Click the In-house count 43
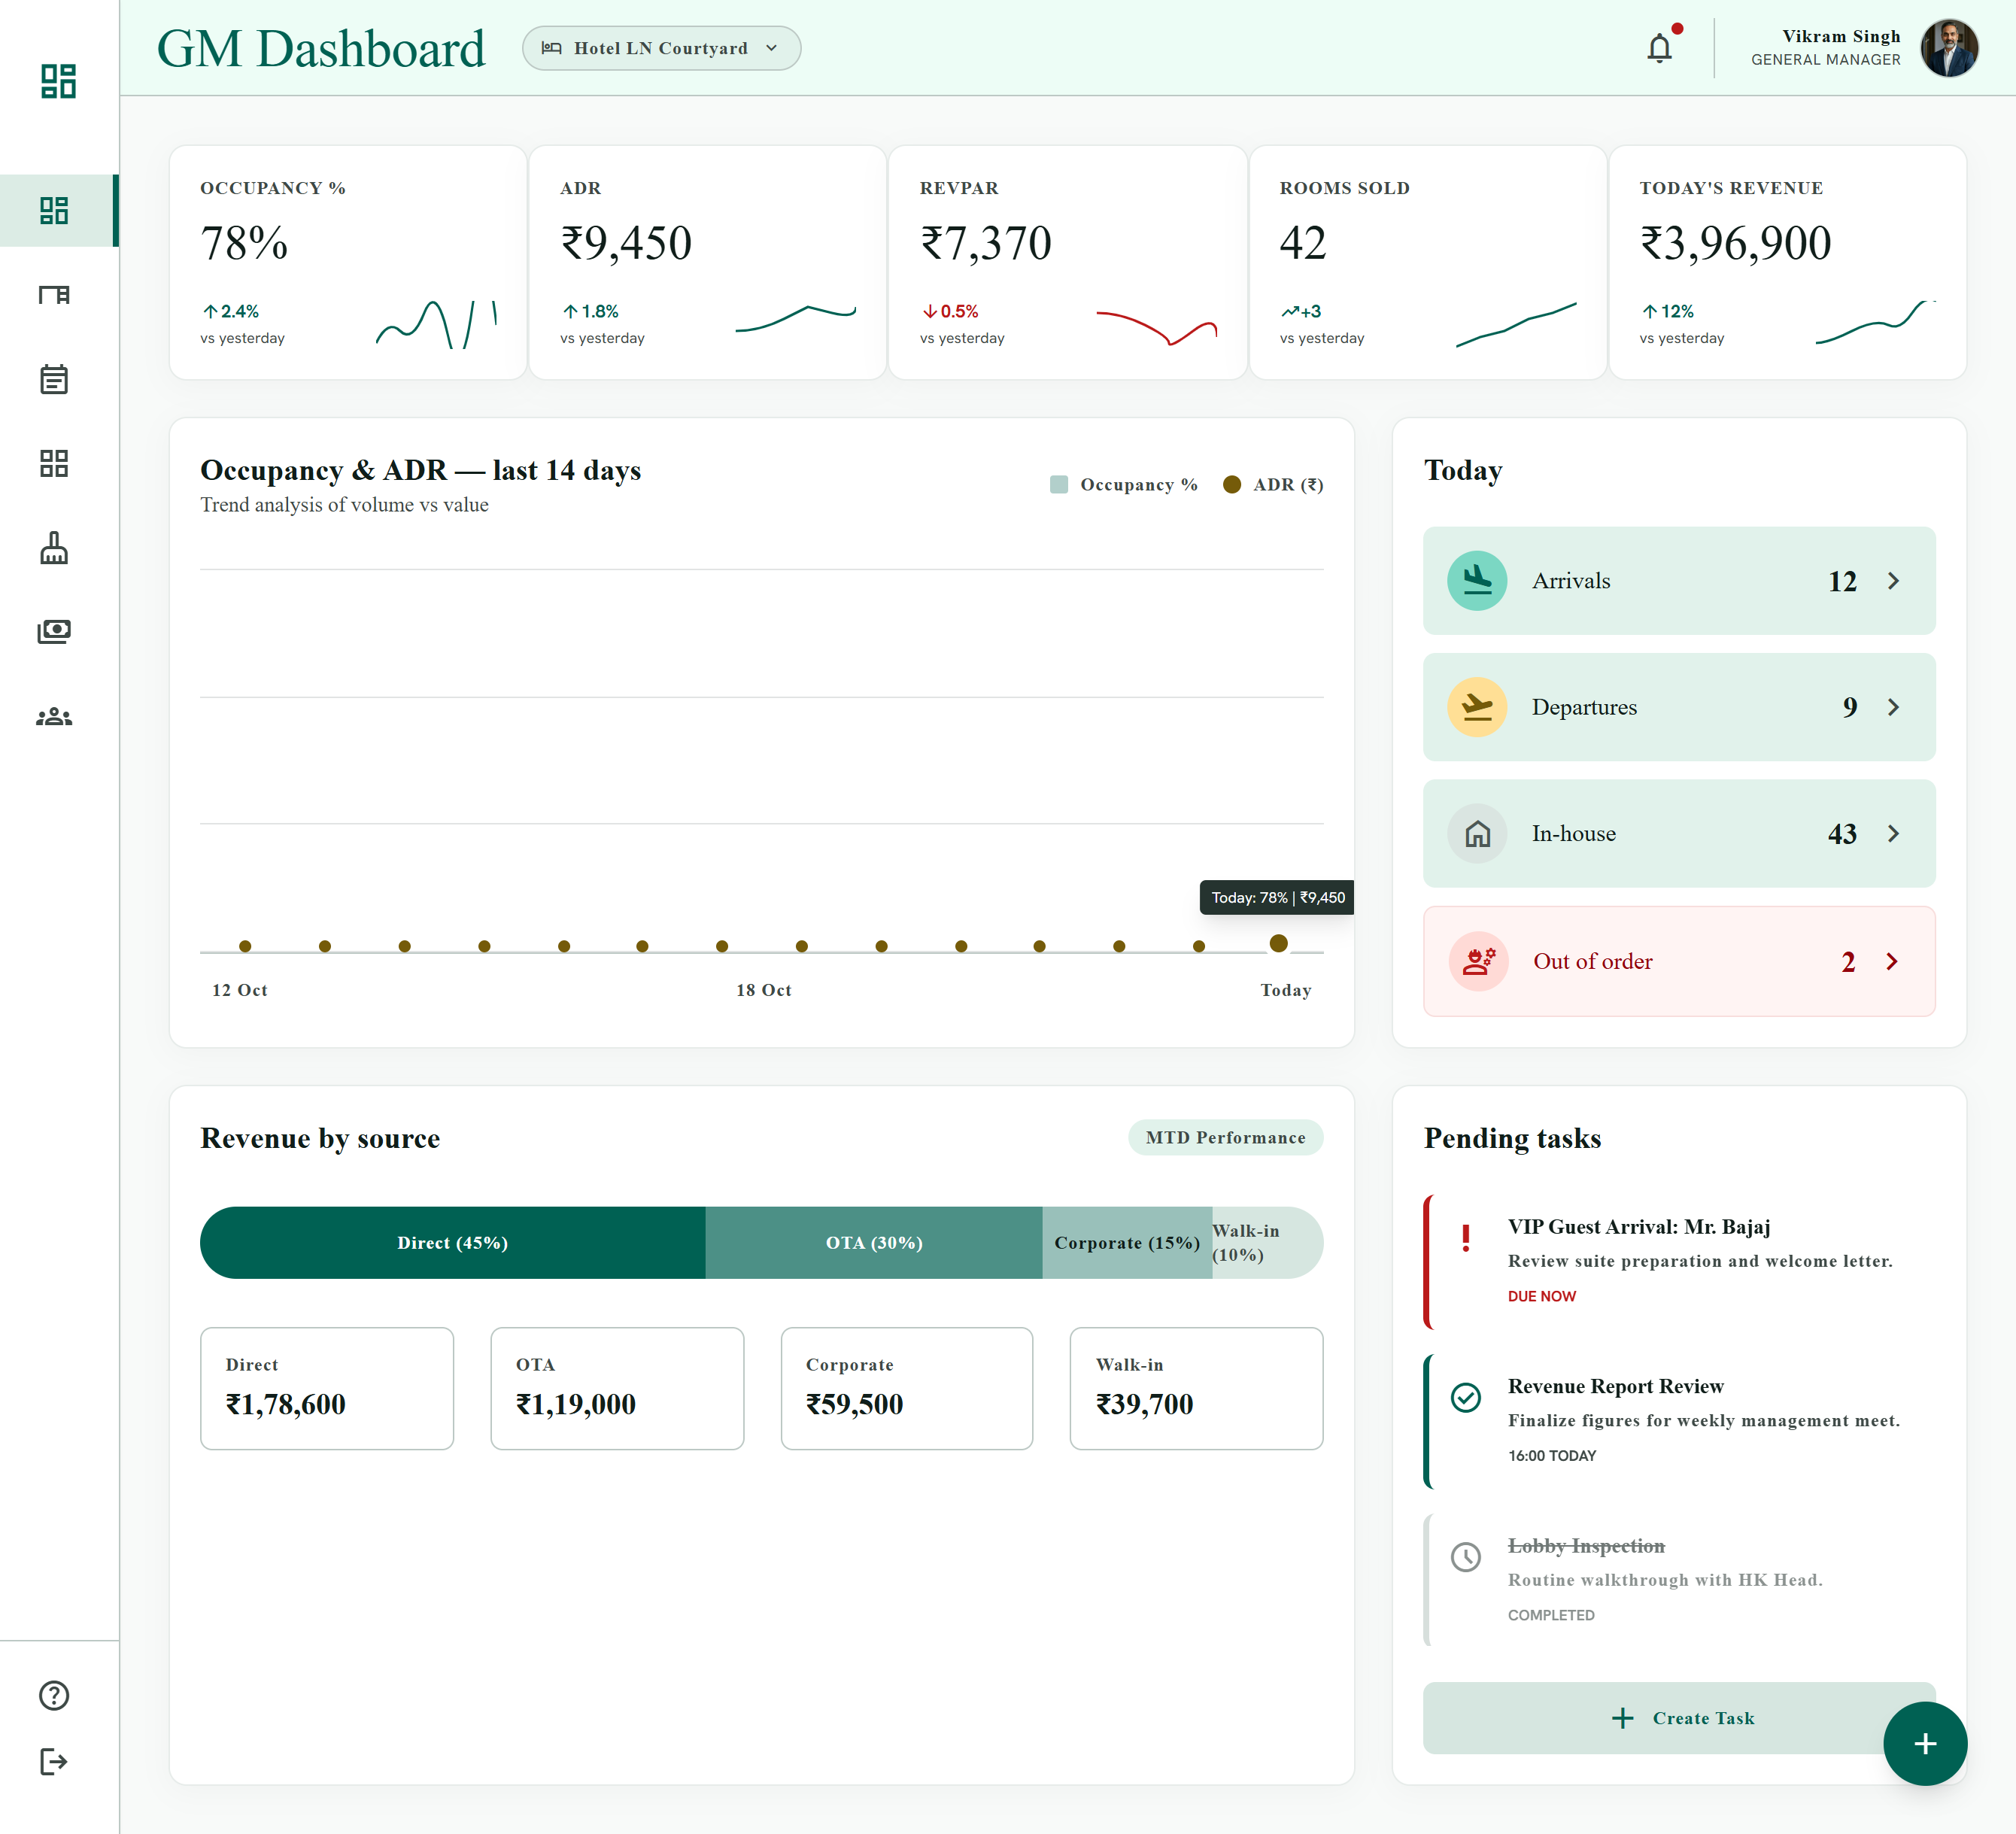 [1842, 834]
